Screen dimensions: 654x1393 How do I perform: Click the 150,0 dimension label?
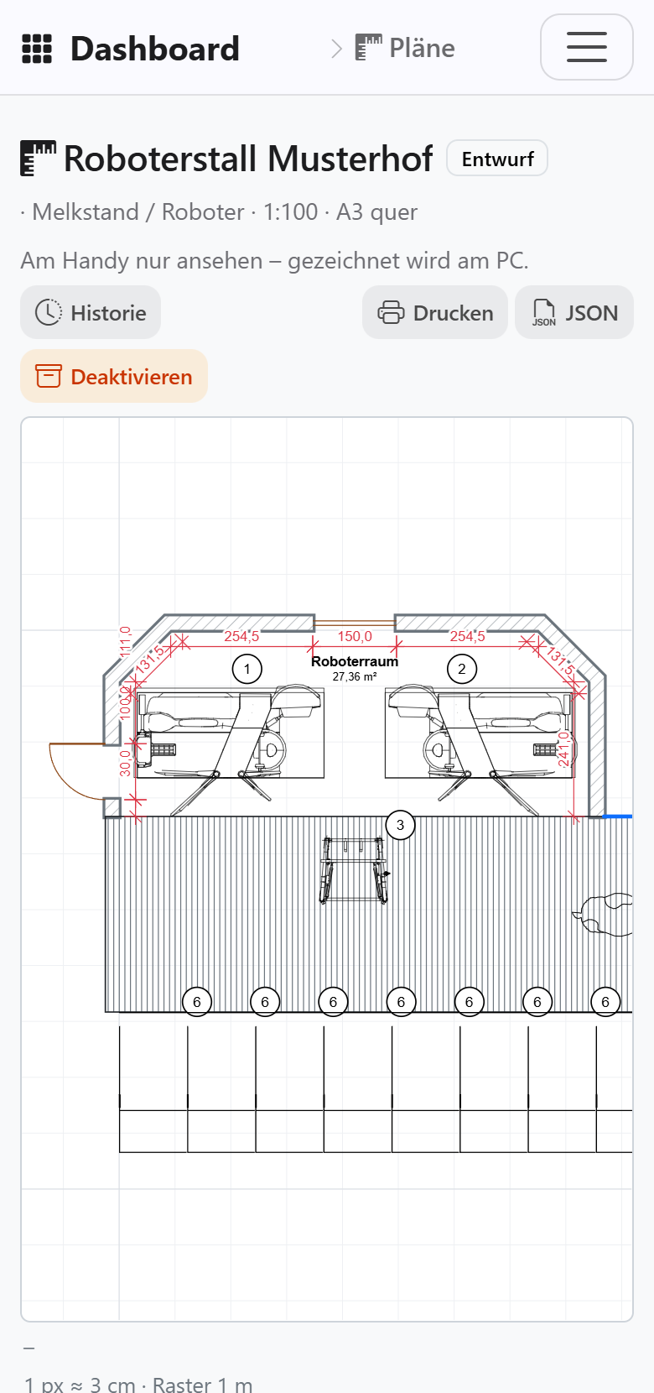355,637
